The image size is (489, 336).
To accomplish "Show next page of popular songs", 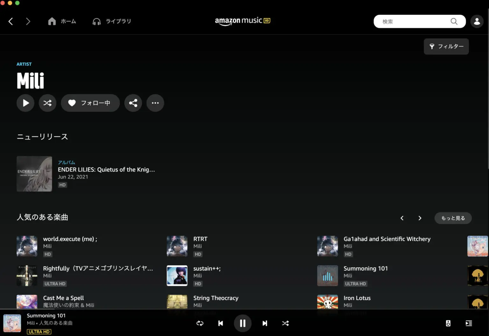I will tap(420, 218).
